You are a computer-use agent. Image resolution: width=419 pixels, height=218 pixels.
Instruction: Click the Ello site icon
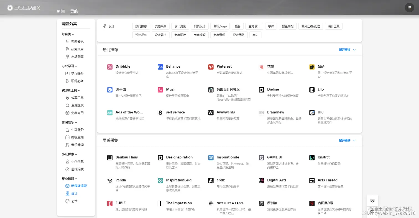tap(312, 90)
